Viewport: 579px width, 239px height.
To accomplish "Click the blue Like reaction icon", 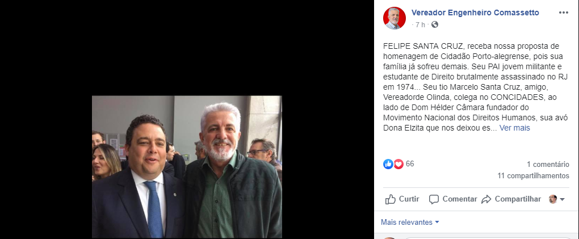I will (x=388, y=164).
